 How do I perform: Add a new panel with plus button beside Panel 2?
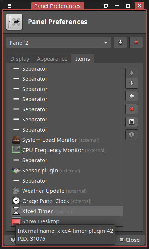pos(120,43)
